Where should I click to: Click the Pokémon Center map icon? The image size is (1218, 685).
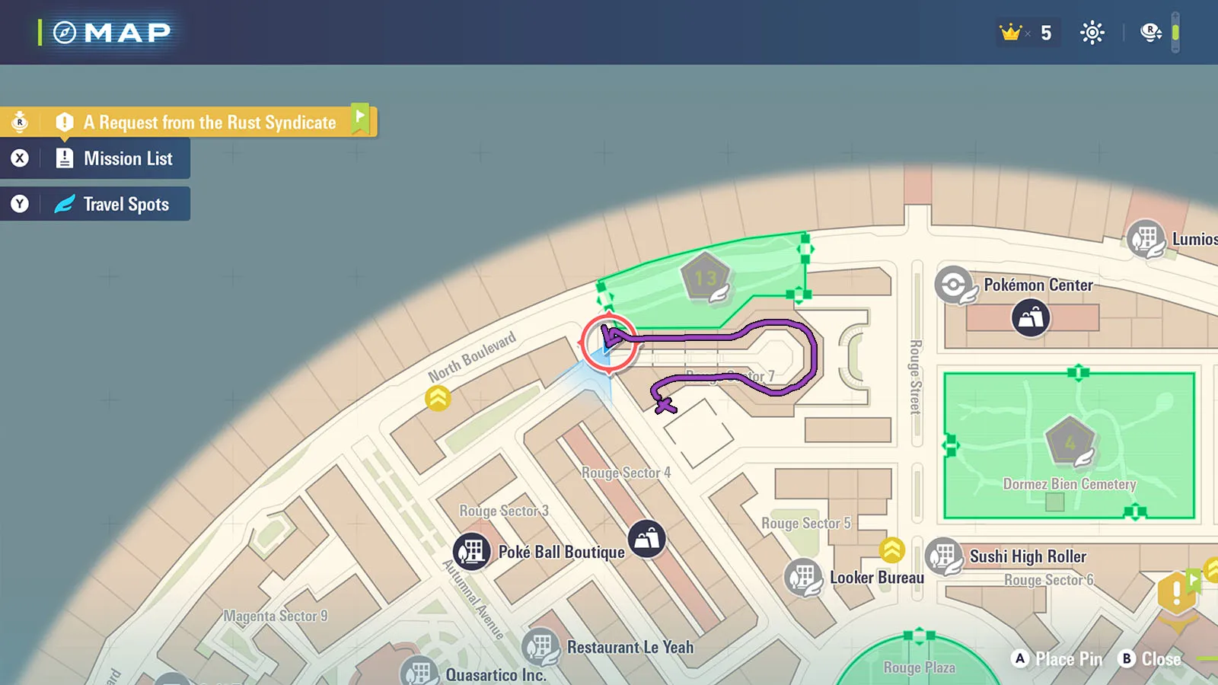pyautogui.click(x=955, y=285)
